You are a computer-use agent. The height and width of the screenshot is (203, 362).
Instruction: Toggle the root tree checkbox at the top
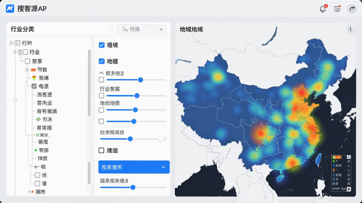coord(17,43)
